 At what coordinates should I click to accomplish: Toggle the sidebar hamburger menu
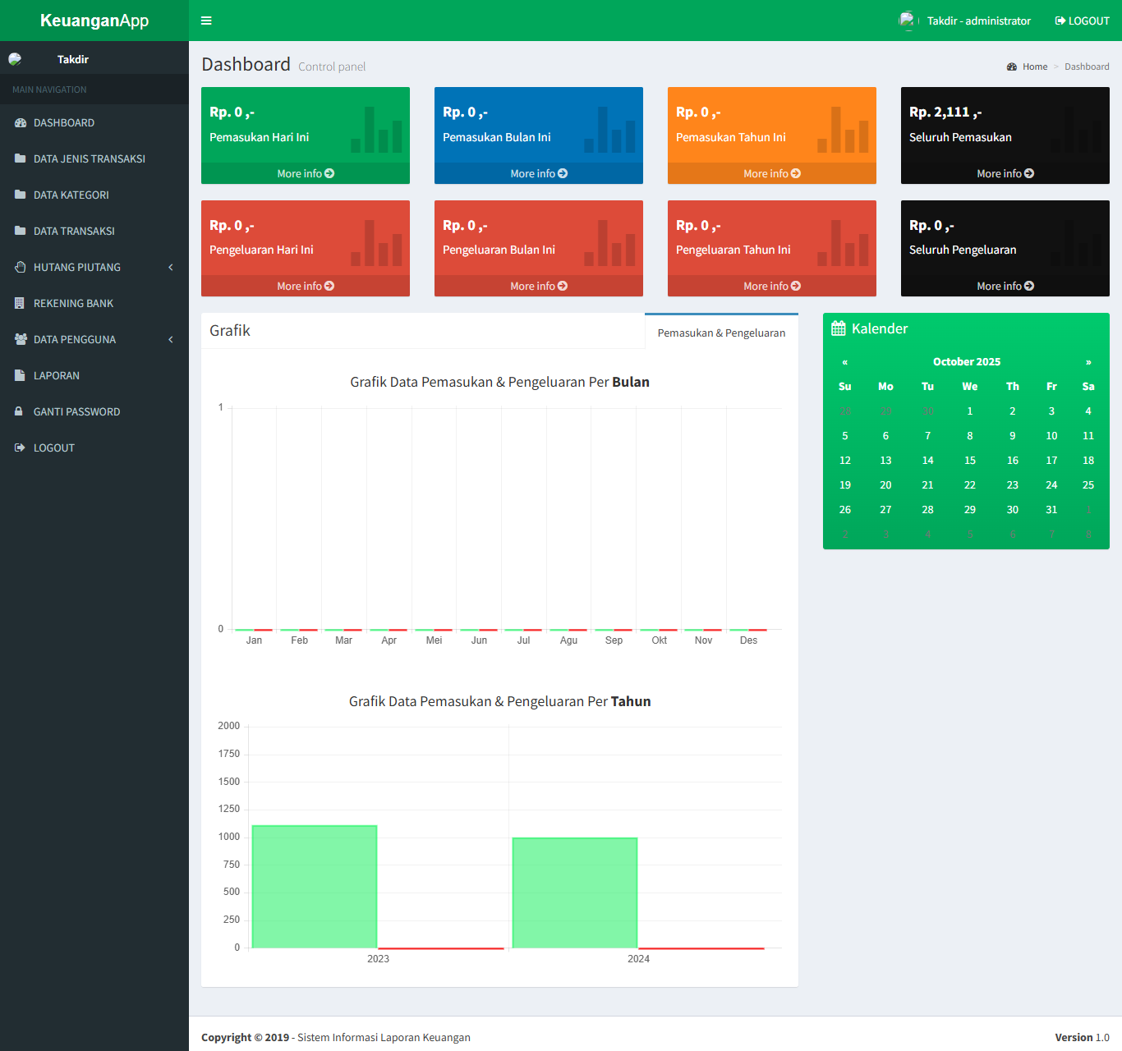[x=206, y=21]
